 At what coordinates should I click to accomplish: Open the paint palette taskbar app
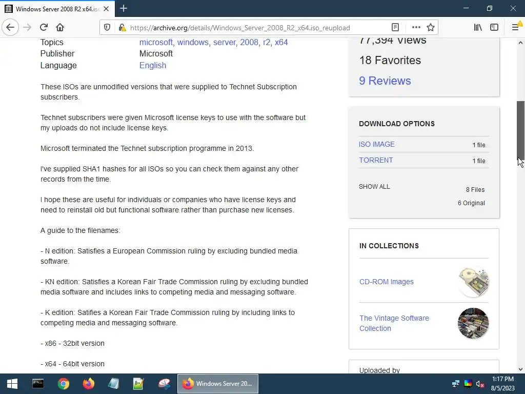click(164, 384)
